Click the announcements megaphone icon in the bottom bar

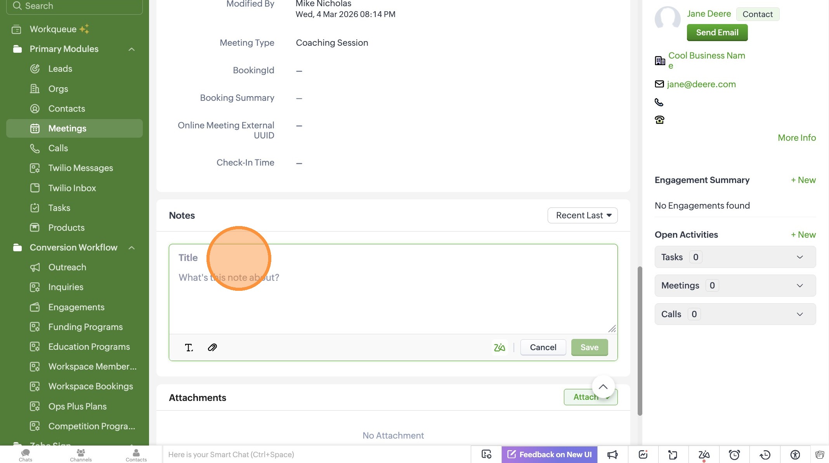tap(612, 454)
